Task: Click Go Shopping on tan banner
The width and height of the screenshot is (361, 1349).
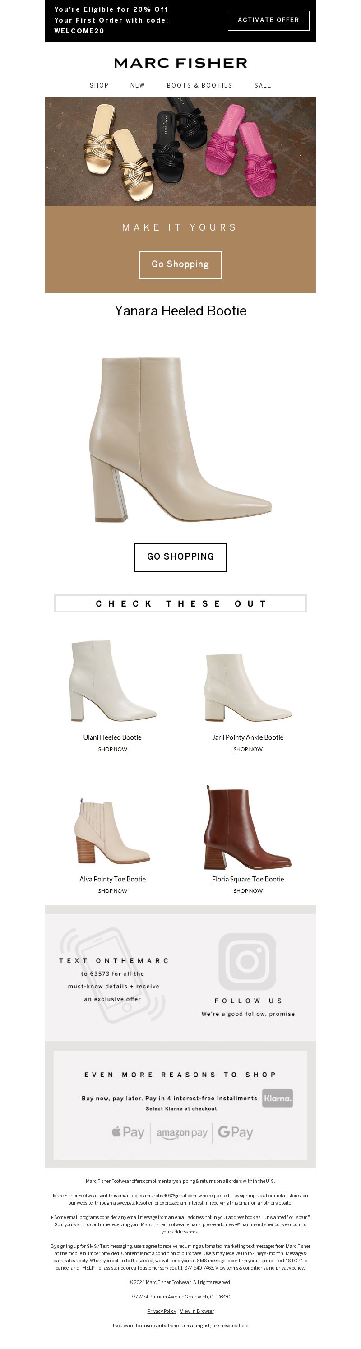Action: (x=180, y=264)
